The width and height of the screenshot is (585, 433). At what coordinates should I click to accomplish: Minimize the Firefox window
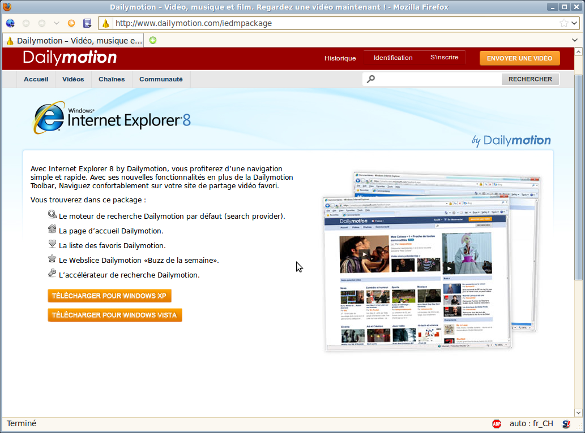tap(553, 7)
